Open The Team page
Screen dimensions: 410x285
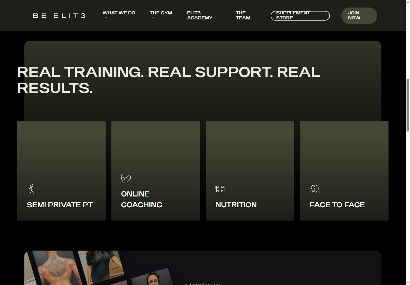click(x=243, y=15)
